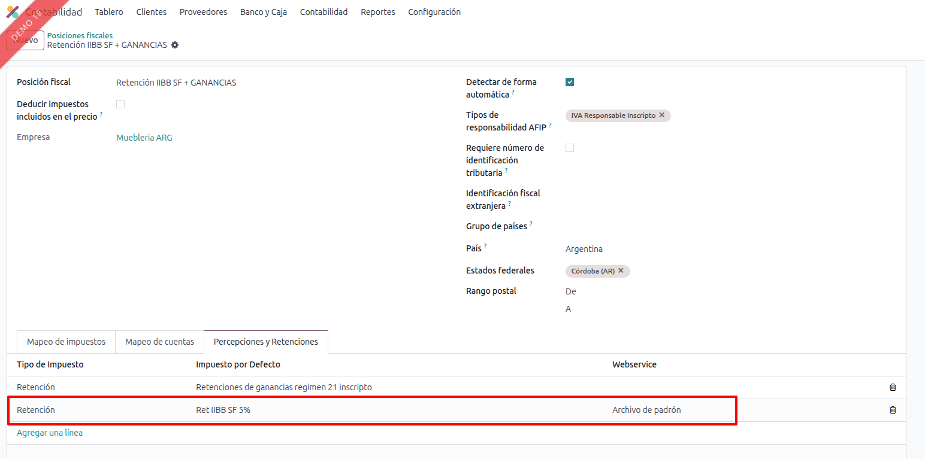Remove the IVA Responsable Inscripto tag
This screenshot has width=925, height=459.
click(662, 115)
